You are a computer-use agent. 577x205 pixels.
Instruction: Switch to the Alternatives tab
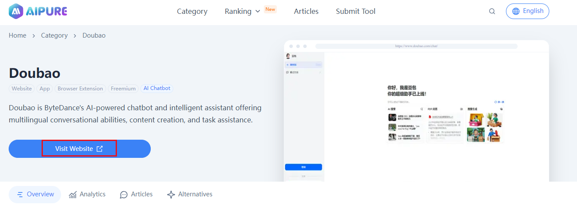(x=190, y=194)
